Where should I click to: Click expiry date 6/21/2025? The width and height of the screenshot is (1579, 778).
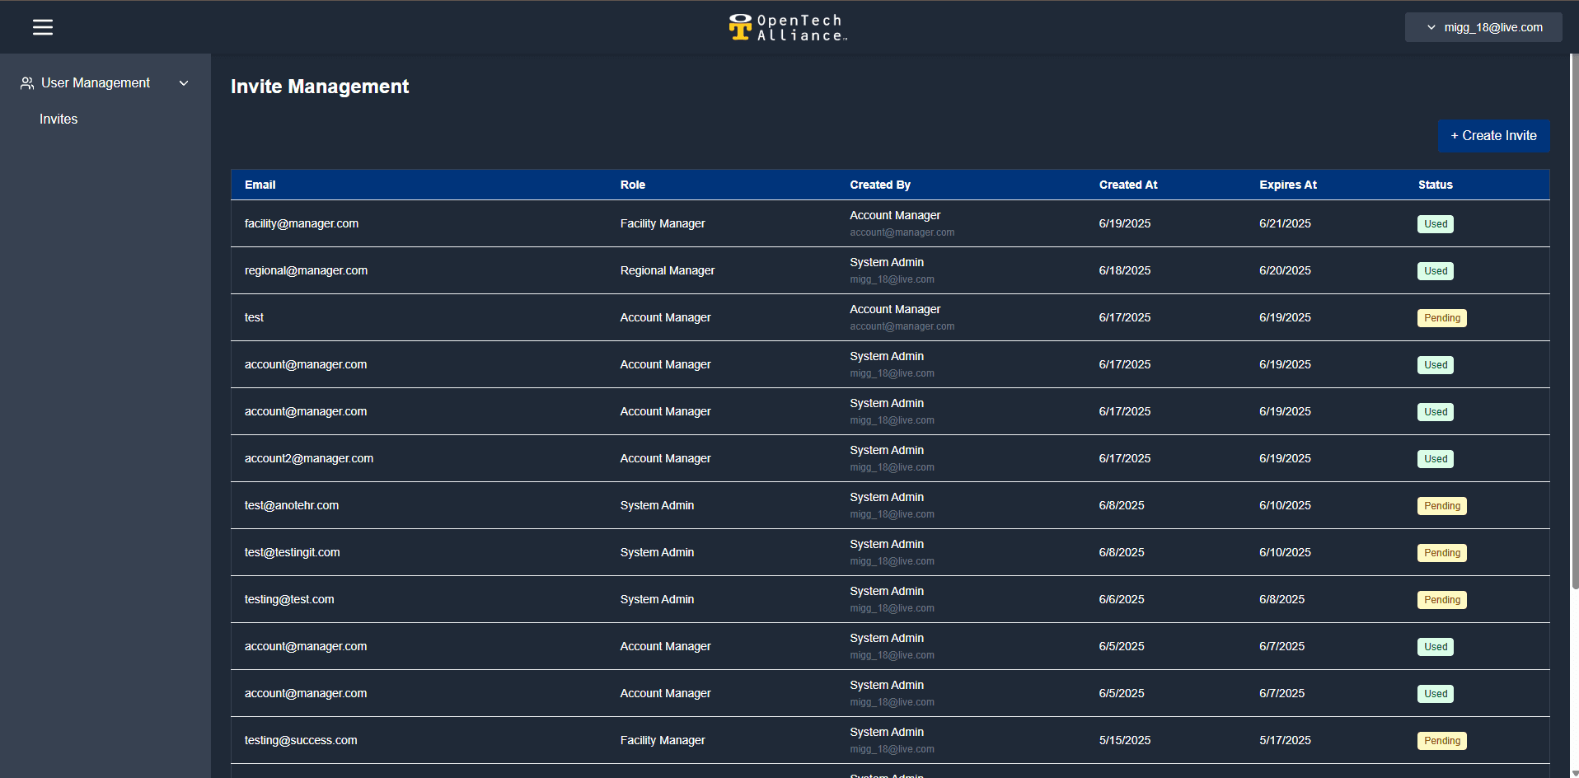[x=1285, y=223]
